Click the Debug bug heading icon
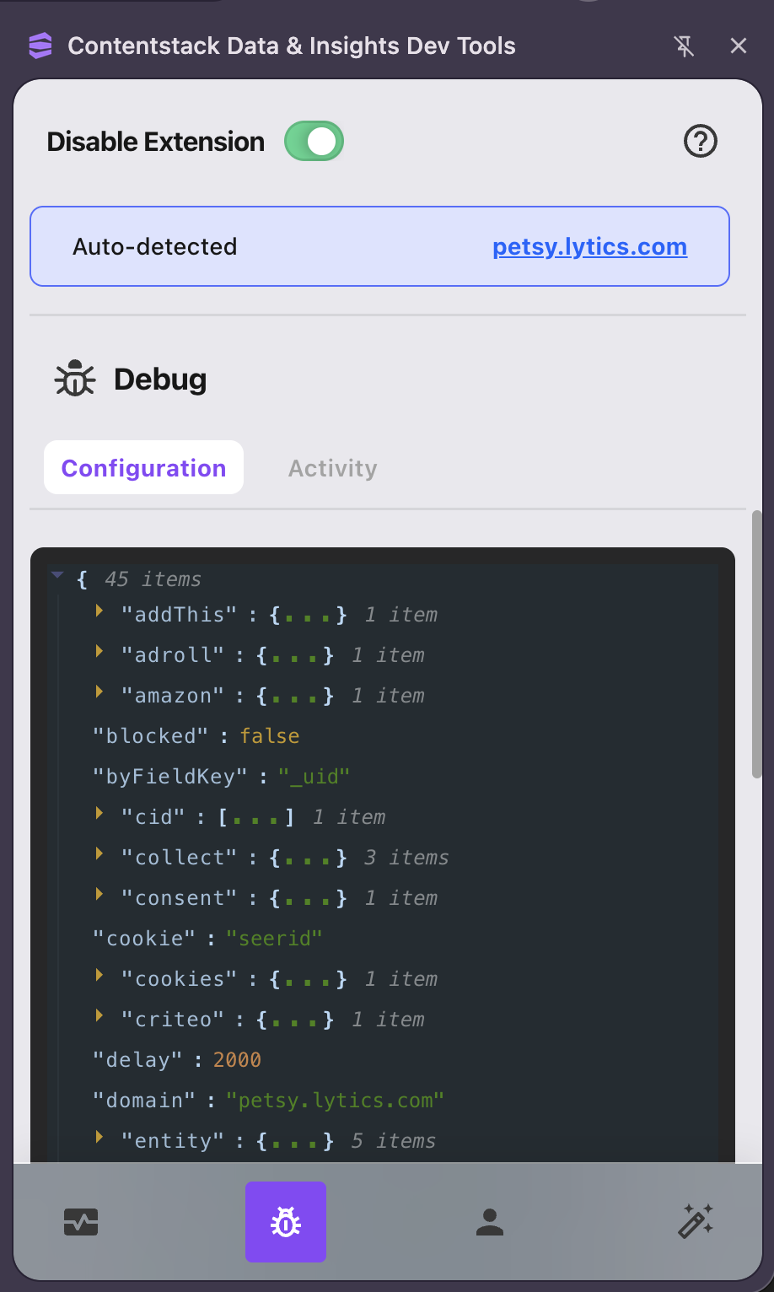The width and height of the screenshot is (774, 1292). point(75,379)
